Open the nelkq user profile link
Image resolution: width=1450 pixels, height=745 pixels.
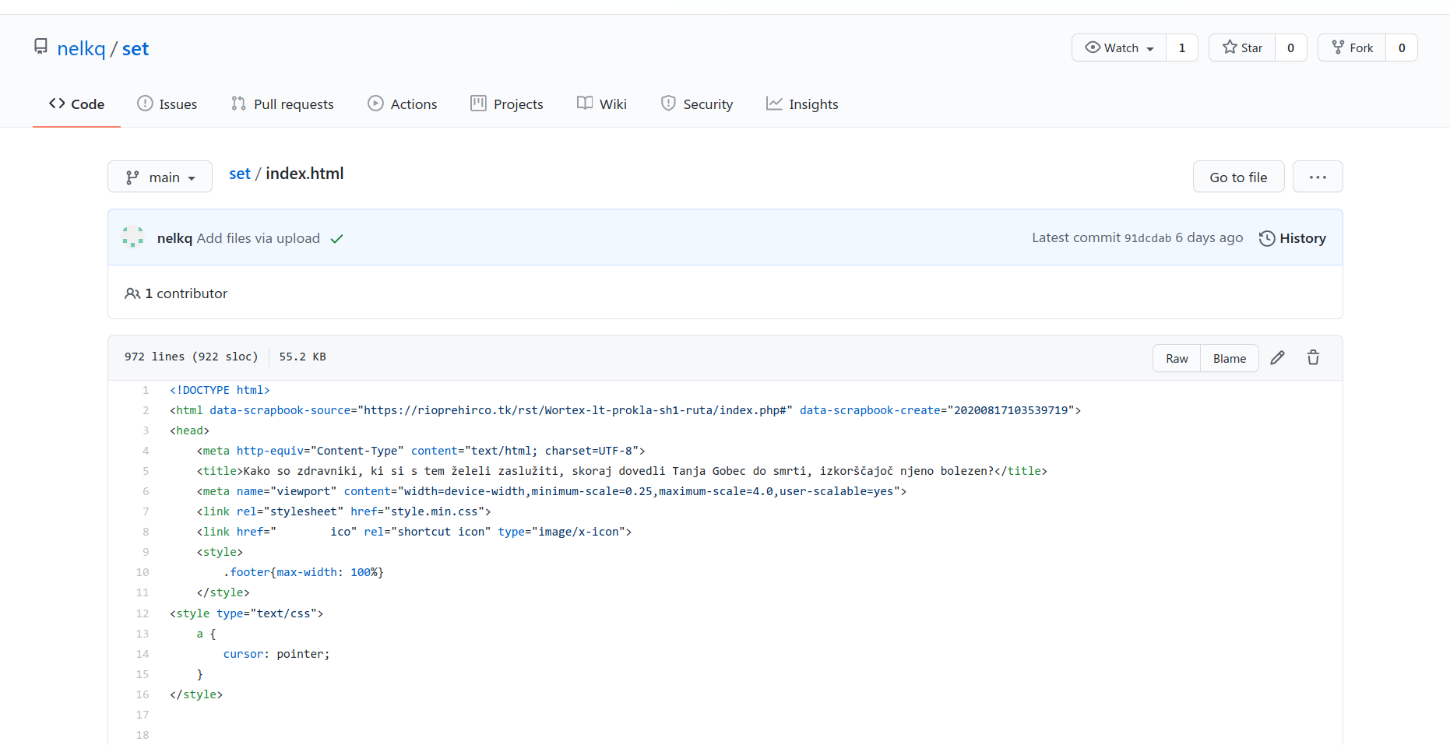click(x=81, y=48)
